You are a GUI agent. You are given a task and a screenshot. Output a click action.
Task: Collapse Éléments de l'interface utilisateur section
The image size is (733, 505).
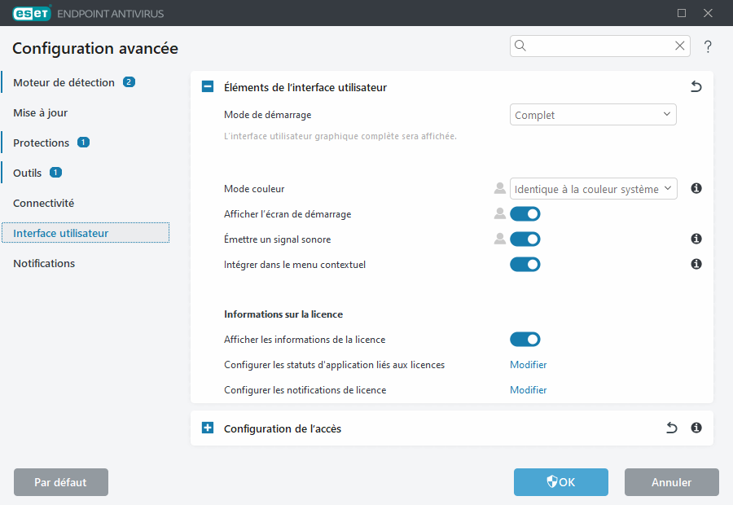208,86
